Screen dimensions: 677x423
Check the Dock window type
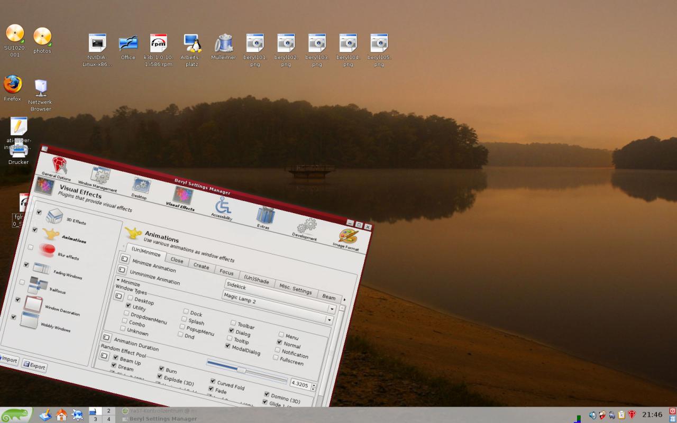coord(186,311)
